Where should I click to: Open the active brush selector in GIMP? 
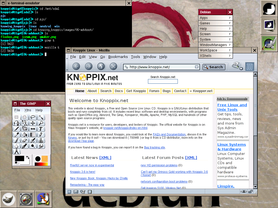click(38, 159)
